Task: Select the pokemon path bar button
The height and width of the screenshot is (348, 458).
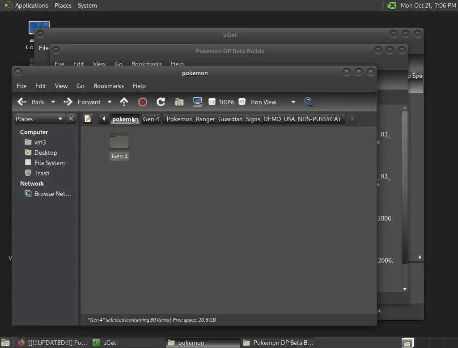Action: coord(125,119)
